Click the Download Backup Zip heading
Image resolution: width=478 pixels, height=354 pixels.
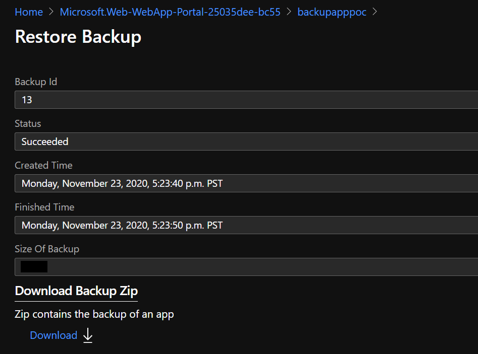(x=76, y=291)
